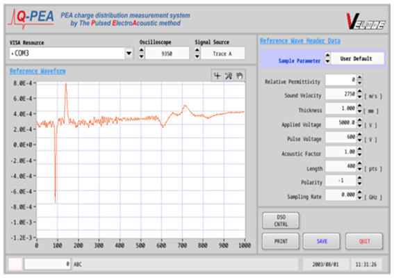
Task: Adjust Relative Permittivity with its stepper
Action: [x=359, y=80]
